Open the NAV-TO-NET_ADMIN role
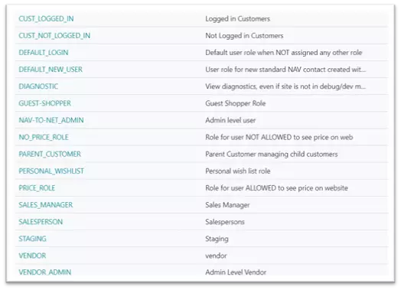 pos(51,120)
